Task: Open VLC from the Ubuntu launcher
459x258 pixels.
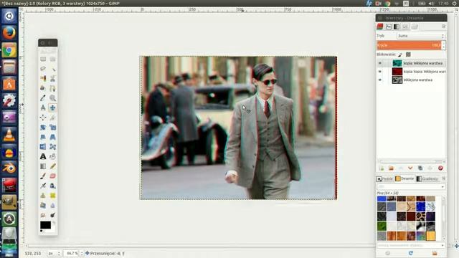Action: 9,135
